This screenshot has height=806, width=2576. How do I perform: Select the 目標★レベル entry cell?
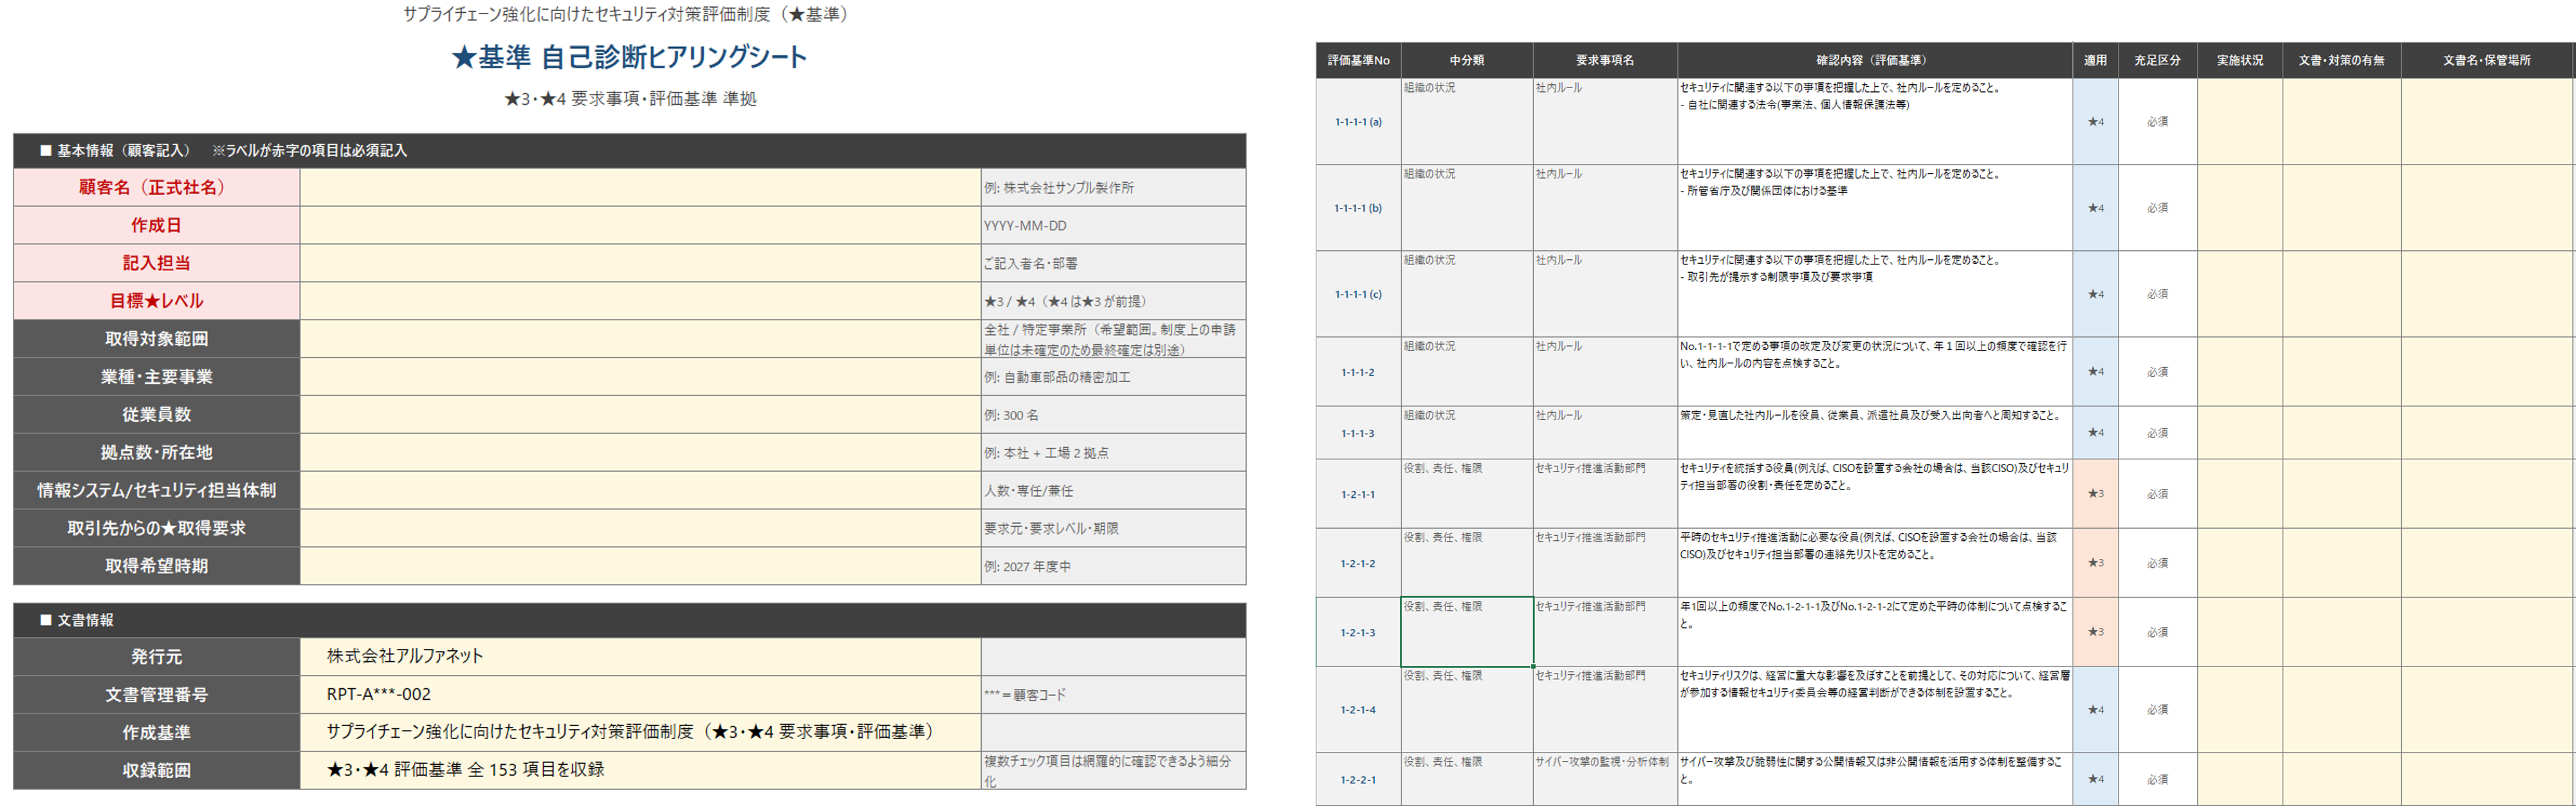pyautogui.click(x=640, y=301)
